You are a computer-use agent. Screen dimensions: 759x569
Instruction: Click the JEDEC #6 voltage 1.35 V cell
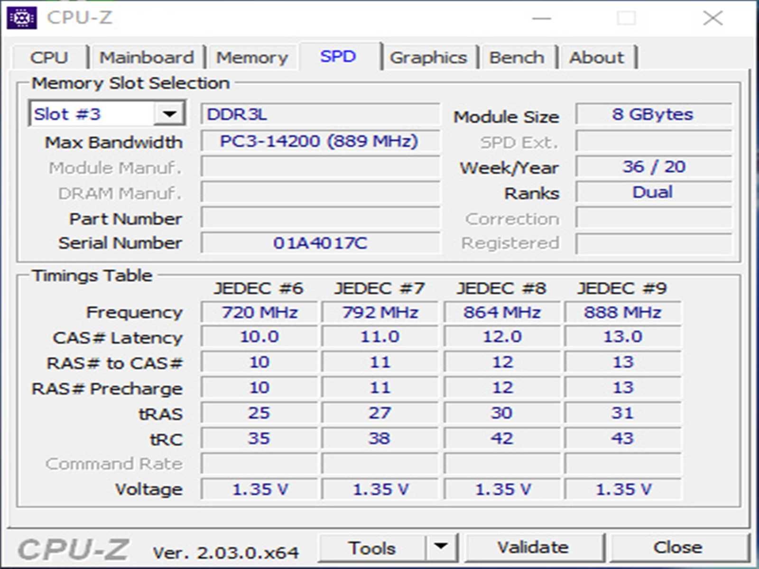(259, 489)
